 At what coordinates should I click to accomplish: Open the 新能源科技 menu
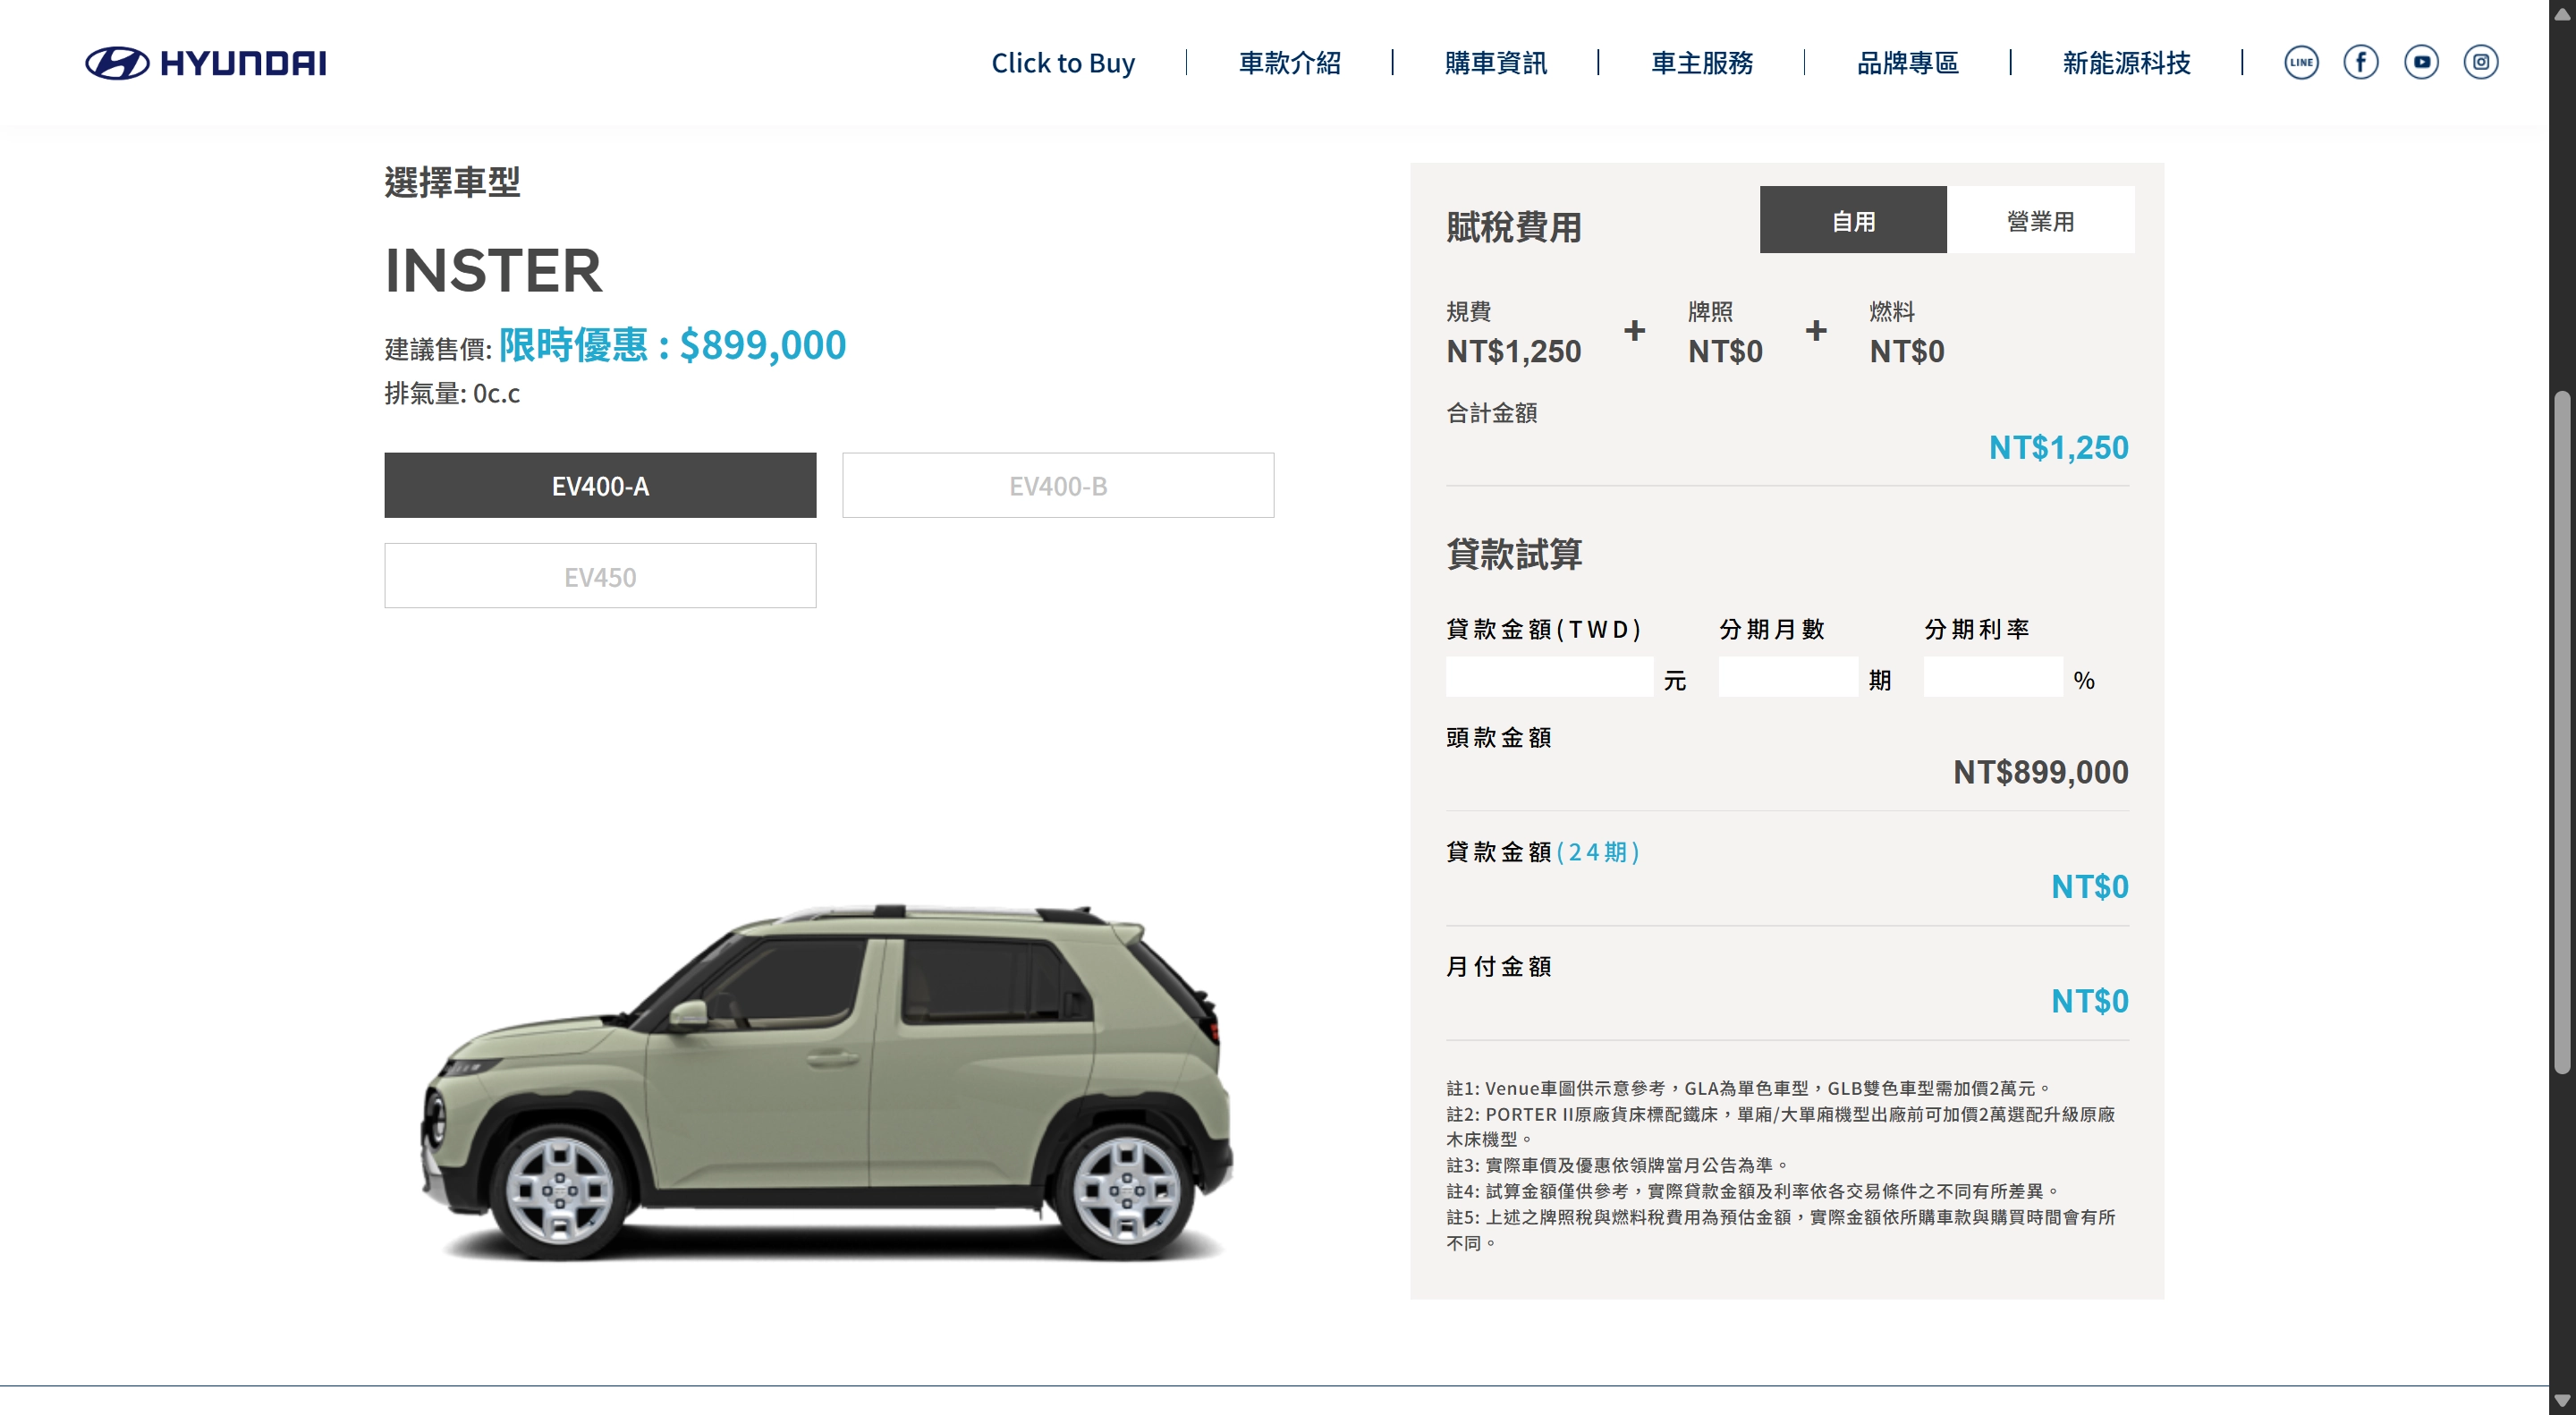coord(2127,63)
